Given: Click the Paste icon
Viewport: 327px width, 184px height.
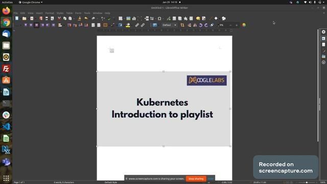Looking at the screenshot, I should pyautogui.click(x=71, y=18).
